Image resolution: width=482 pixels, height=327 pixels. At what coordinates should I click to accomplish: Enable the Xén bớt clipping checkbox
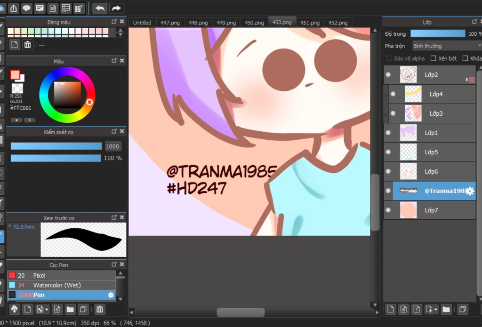tap(433, 58)
